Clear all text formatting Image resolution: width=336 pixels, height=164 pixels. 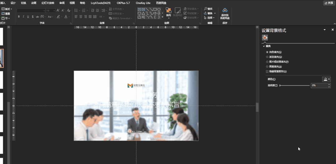69,11
